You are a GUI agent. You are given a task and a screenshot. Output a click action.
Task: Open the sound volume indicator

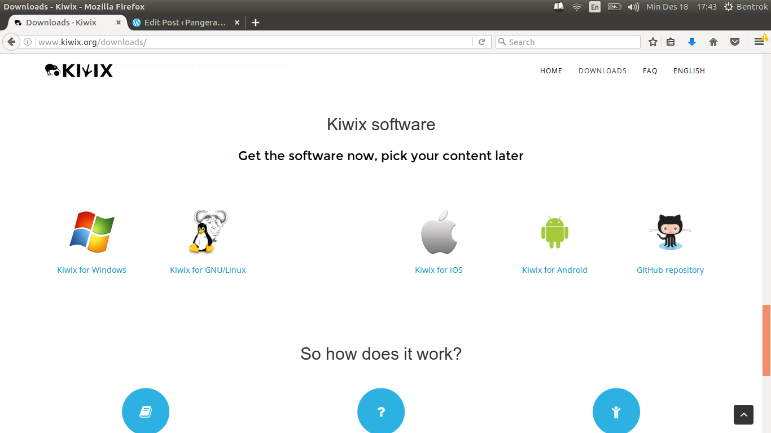point(633,7)
